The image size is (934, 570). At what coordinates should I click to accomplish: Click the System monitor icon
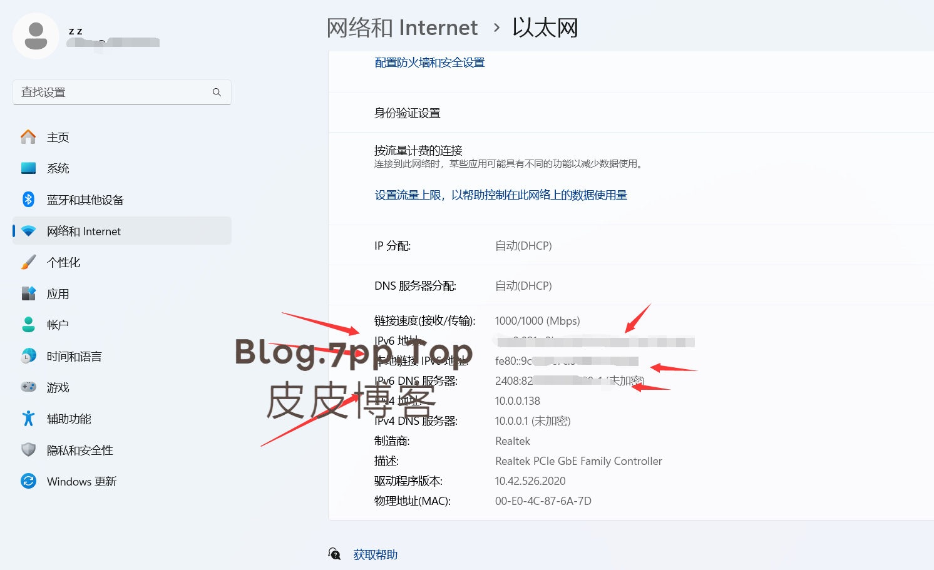click(28, 168)
